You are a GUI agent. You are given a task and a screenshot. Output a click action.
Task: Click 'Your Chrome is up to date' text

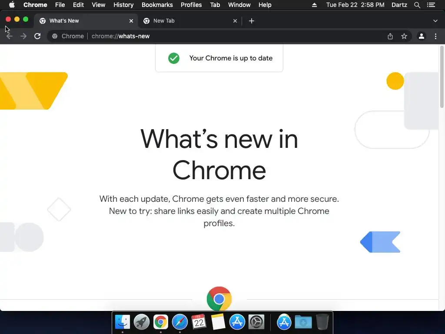coord(231,58)
